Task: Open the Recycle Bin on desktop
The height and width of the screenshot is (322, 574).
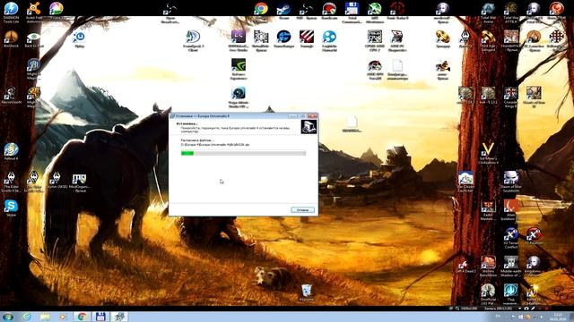Action: [x=307, y=292]
